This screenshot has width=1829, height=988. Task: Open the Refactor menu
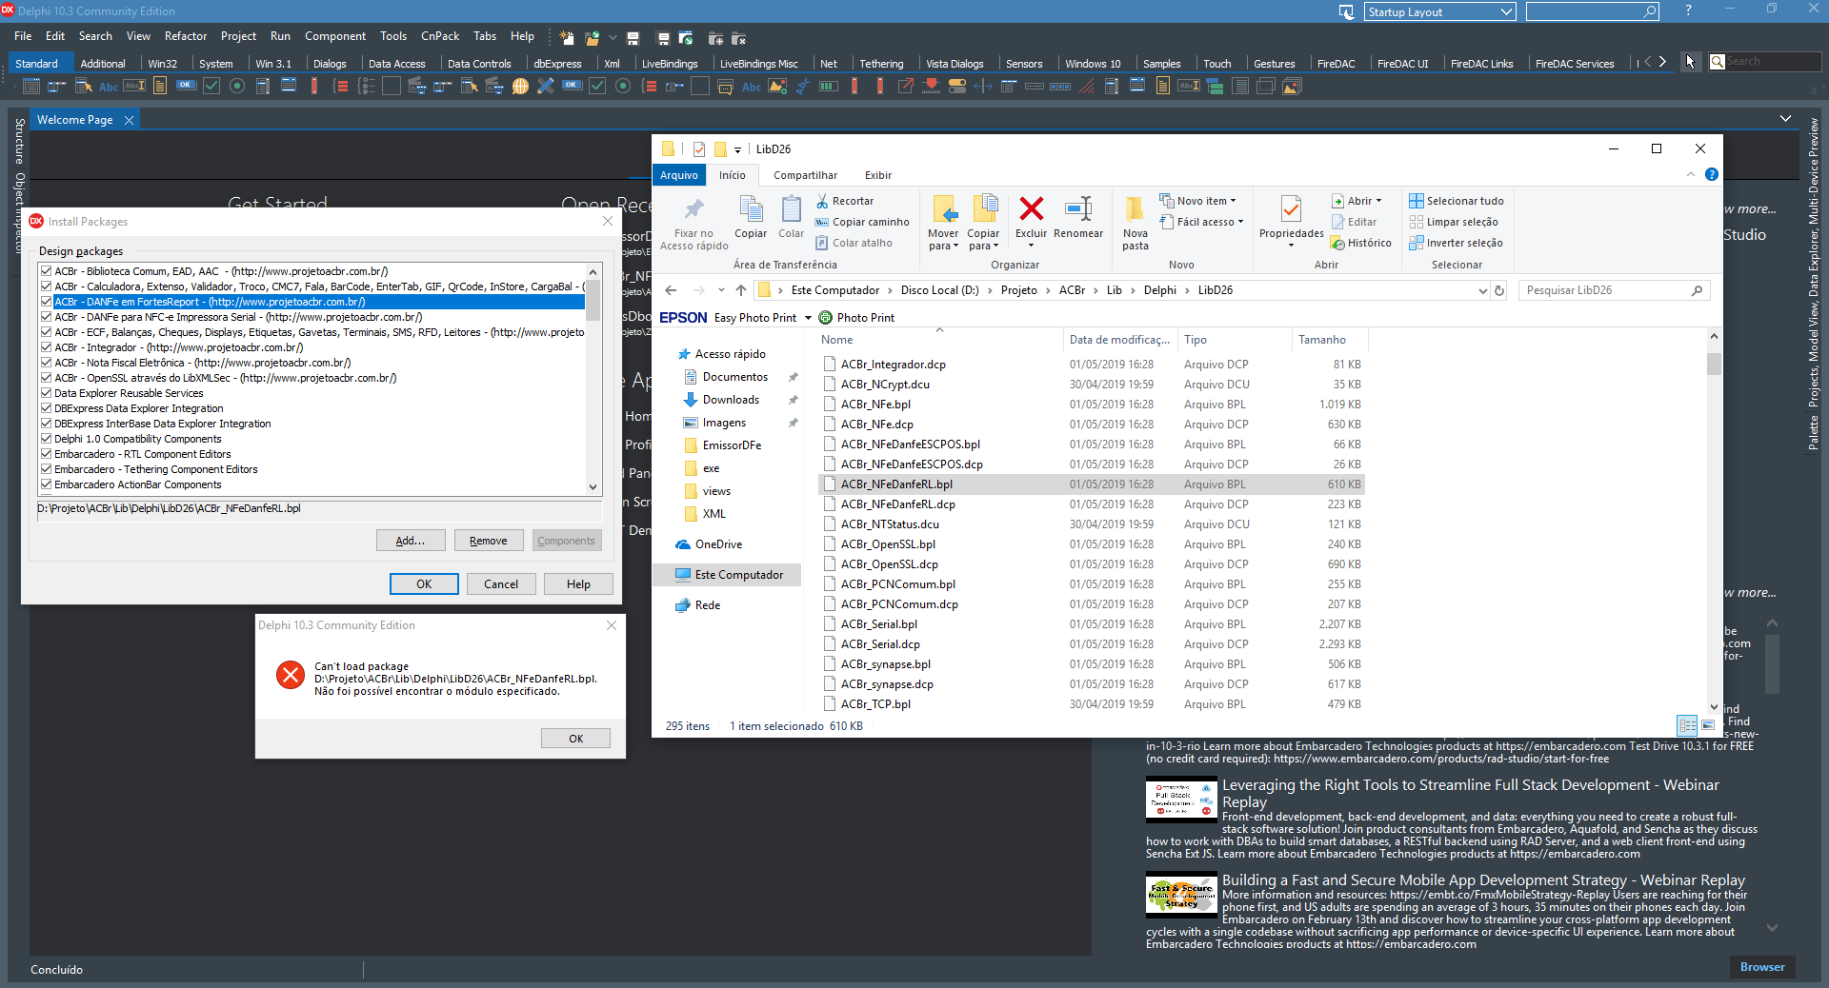coord(186,36)
